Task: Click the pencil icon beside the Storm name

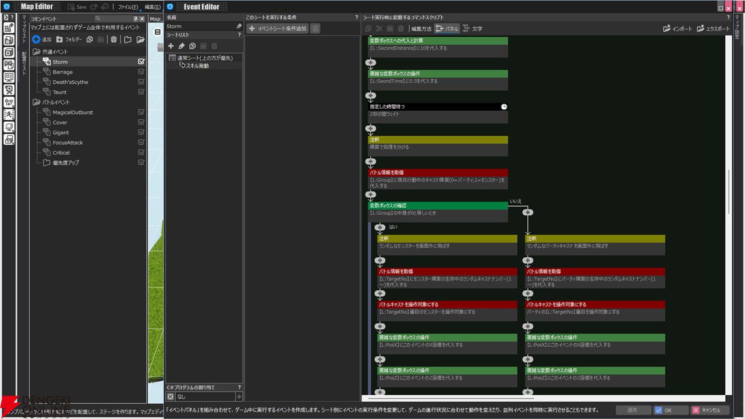Action: tap(239, 26)
